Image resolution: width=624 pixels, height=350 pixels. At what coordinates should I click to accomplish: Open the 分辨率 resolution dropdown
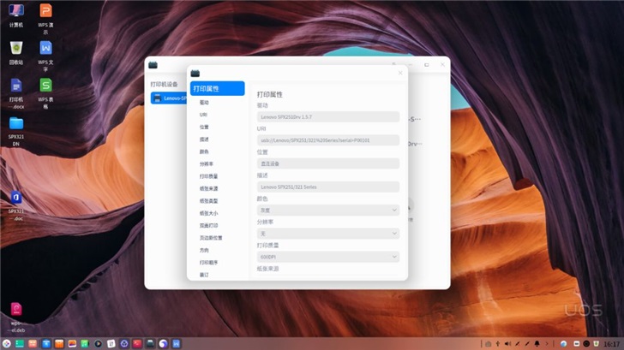[x=327, y=233]
